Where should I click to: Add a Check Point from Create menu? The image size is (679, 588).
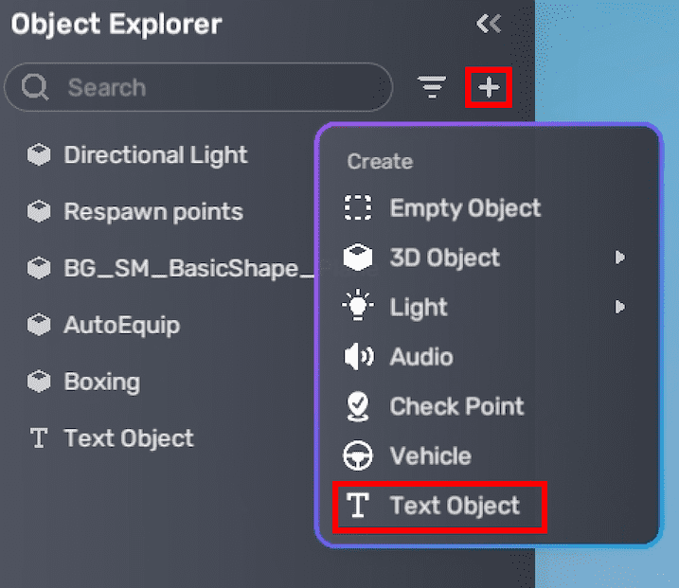(456, 407)
